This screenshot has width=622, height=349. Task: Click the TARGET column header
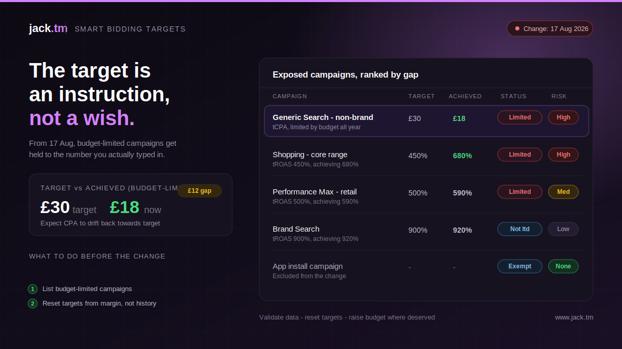coord(421,96)
